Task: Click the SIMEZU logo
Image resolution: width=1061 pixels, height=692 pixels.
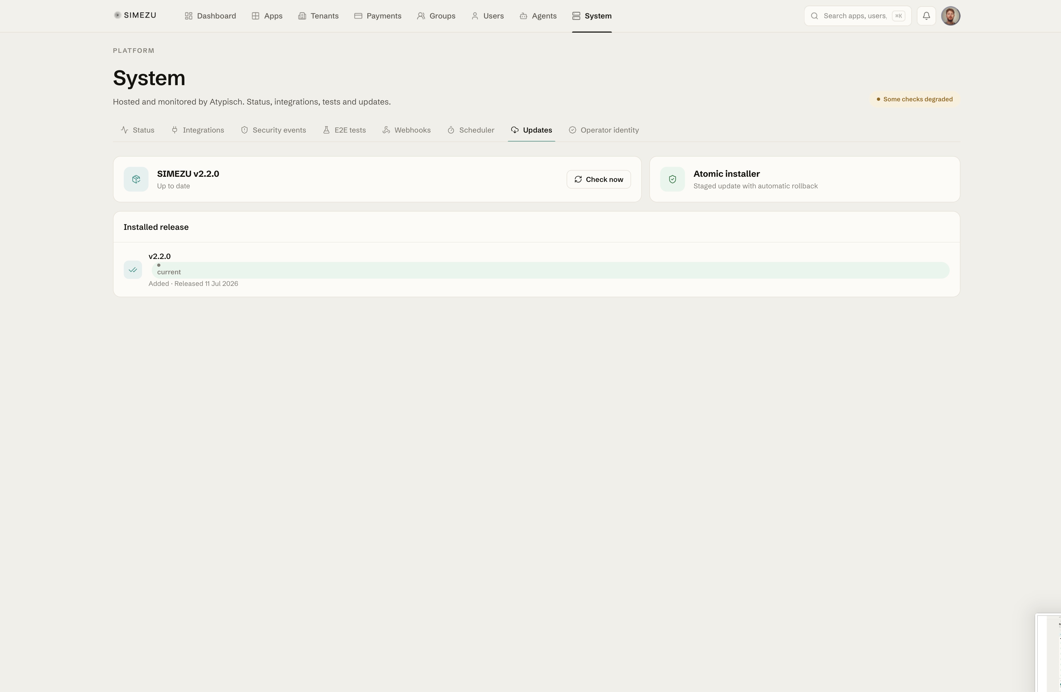Action: click(x=135, y=16)
